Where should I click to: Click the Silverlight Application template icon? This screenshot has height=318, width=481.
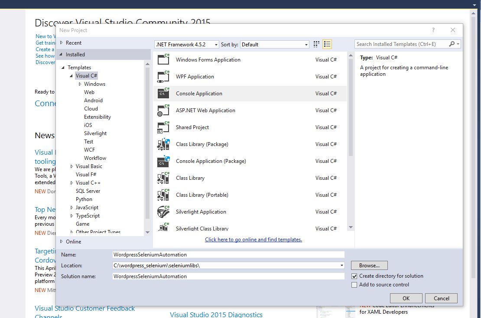[x=163, y=211]
